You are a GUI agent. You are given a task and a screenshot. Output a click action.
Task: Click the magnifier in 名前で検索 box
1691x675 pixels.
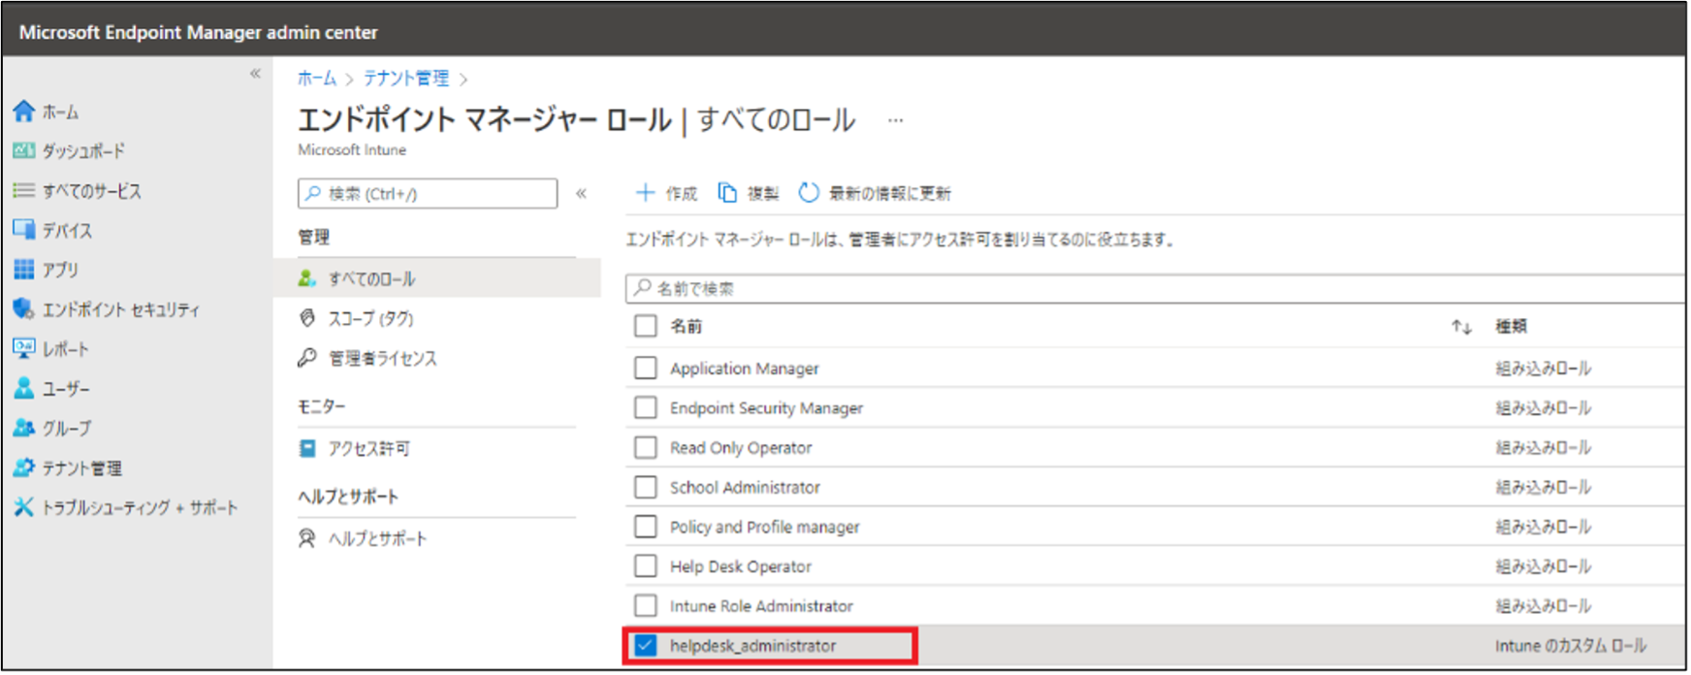(642, 288)
